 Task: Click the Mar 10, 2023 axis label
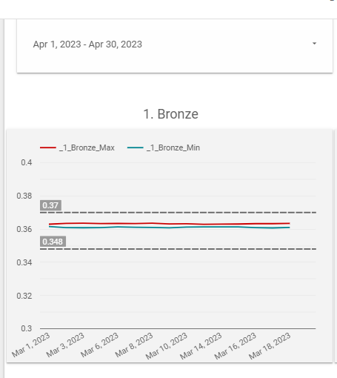click(x=167, y=346)
